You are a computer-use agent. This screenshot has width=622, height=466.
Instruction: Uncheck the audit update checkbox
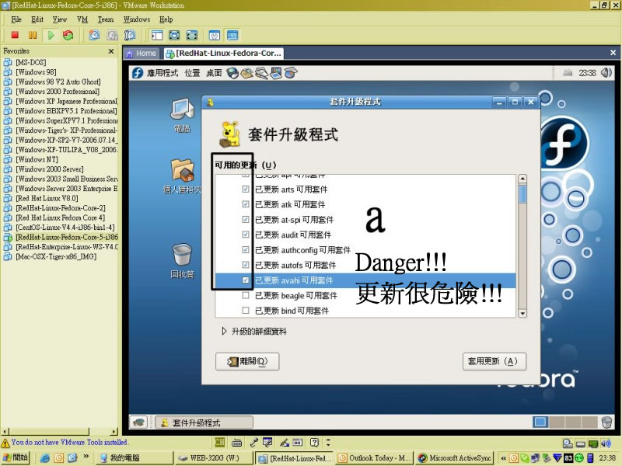point(246,235)
